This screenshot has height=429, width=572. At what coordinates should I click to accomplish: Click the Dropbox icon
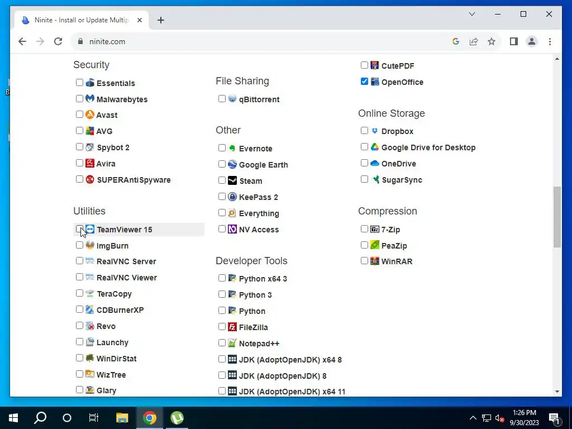(375, 131)
